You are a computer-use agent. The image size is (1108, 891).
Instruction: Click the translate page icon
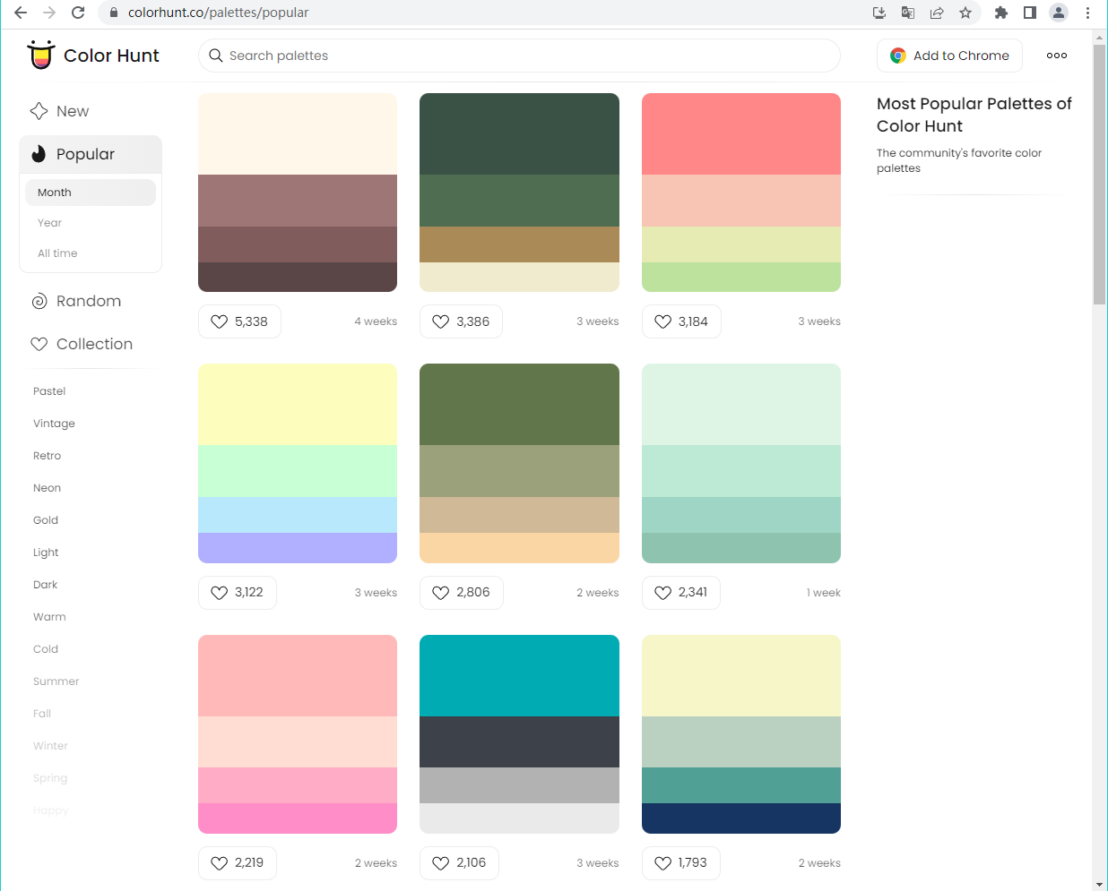click(908, 13)
